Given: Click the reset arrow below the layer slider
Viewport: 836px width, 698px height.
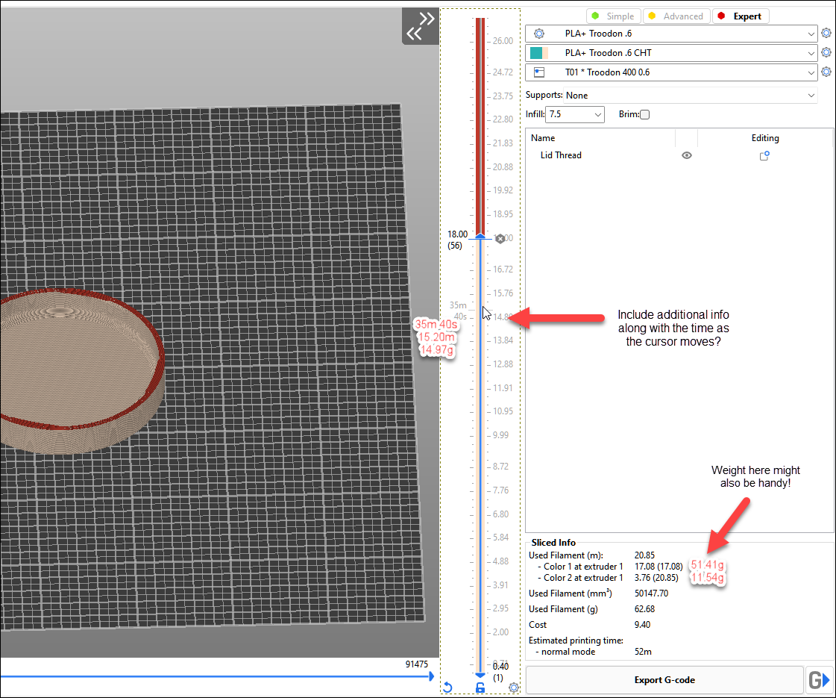Looking at the screenshot, I should [x=447, y=688].
